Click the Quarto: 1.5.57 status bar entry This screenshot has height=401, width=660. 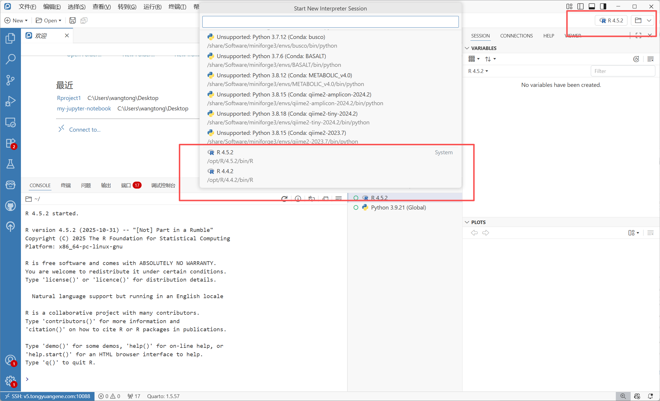click(x=163, y=396)
